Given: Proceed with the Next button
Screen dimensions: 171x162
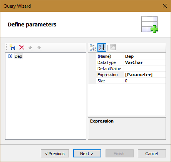Looking at the screenshot, I should (87, 154).
